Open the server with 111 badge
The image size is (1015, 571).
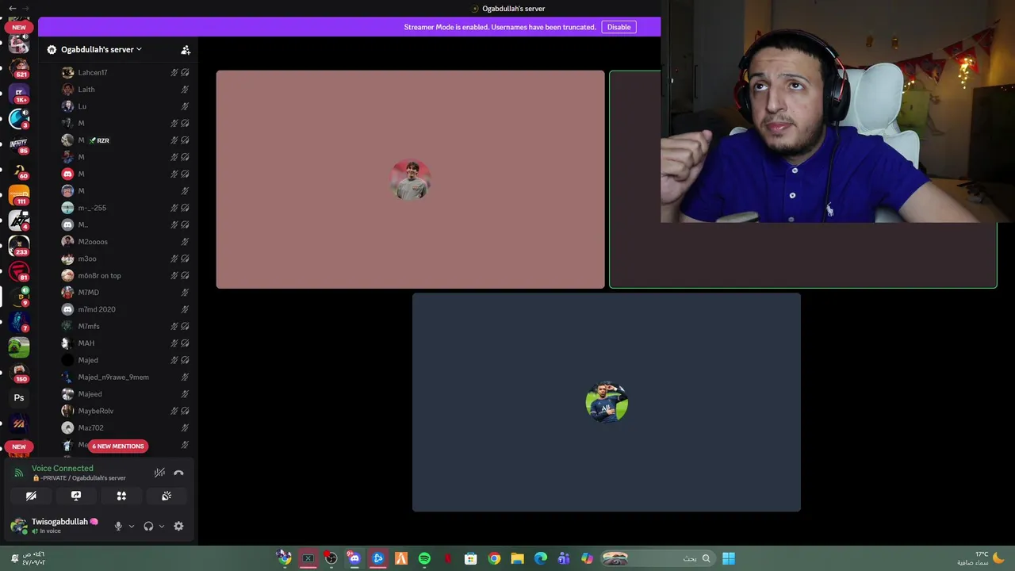click(19, 195)
